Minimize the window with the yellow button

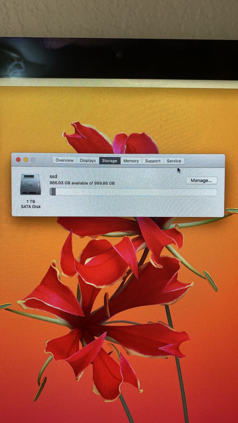click(26, 160)
